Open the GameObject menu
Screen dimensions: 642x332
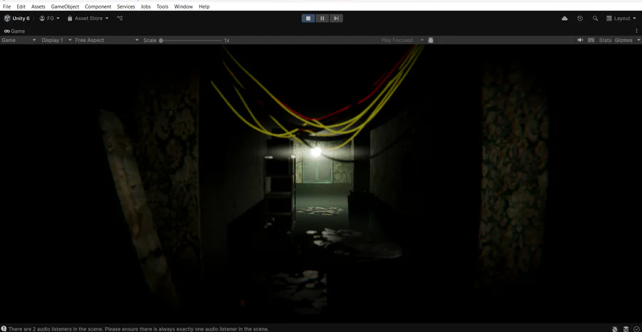tap(65, 6)
